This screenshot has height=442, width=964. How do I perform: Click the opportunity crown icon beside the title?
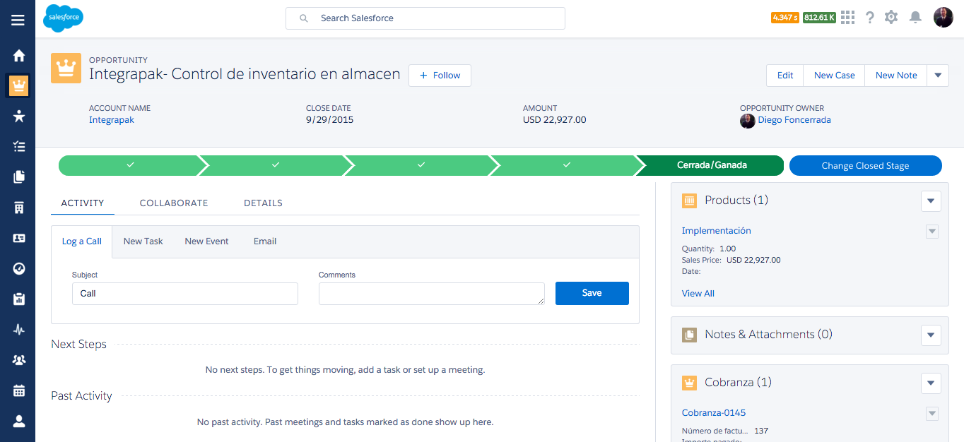pyautogui.click(x=66, y=68)
